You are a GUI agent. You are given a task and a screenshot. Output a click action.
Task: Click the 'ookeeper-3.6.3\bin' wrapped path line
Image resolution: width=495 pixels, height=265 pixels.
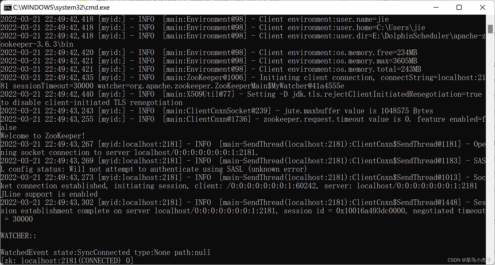37,44
